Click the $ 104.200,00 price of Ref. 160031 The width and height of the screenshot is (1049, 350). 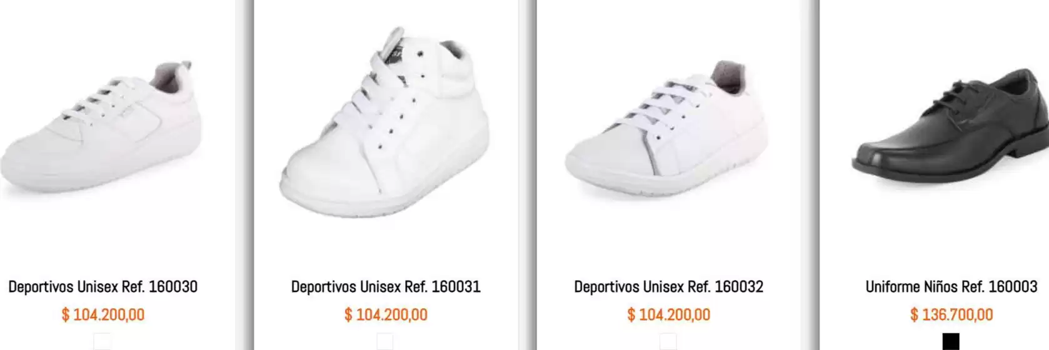point(386,314)
